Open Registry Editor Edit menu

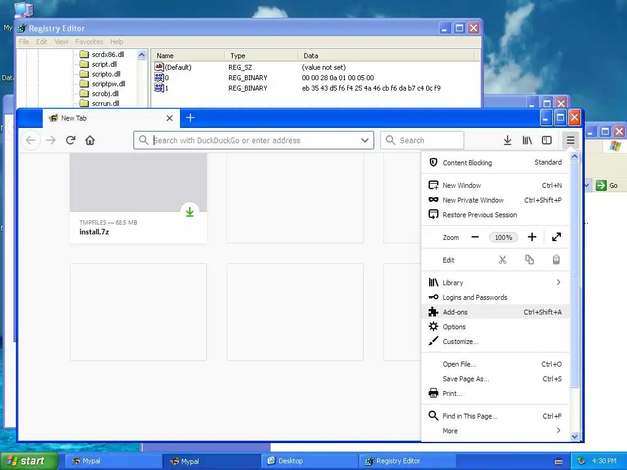42,42
